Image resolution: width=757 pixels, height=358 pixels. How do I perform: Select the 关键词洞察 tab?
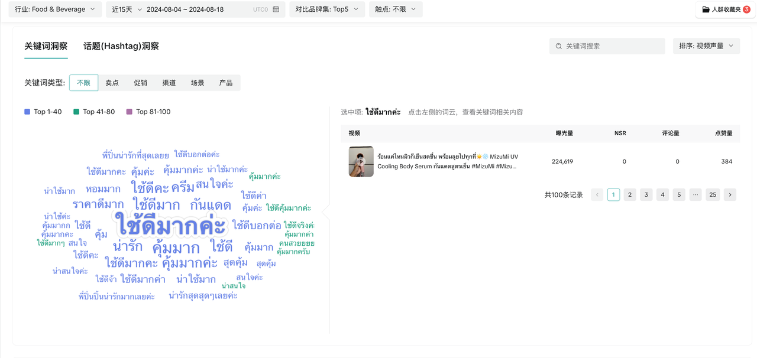tap(46, 46)
